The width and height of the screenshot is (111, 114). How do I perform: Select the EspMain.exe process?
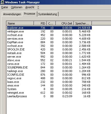49,42
